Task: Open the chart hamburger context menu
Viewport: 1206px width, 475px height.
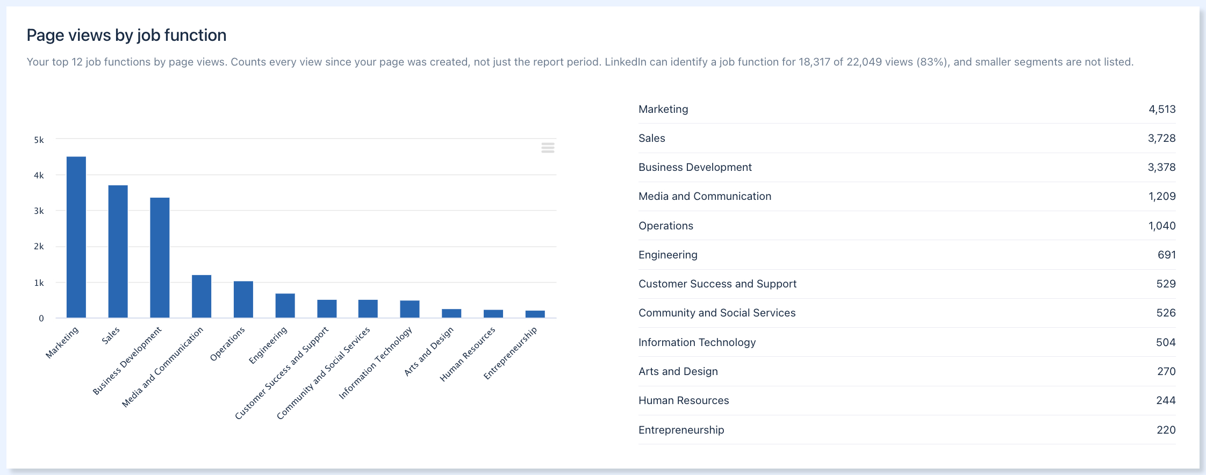Action: [548, 148]
